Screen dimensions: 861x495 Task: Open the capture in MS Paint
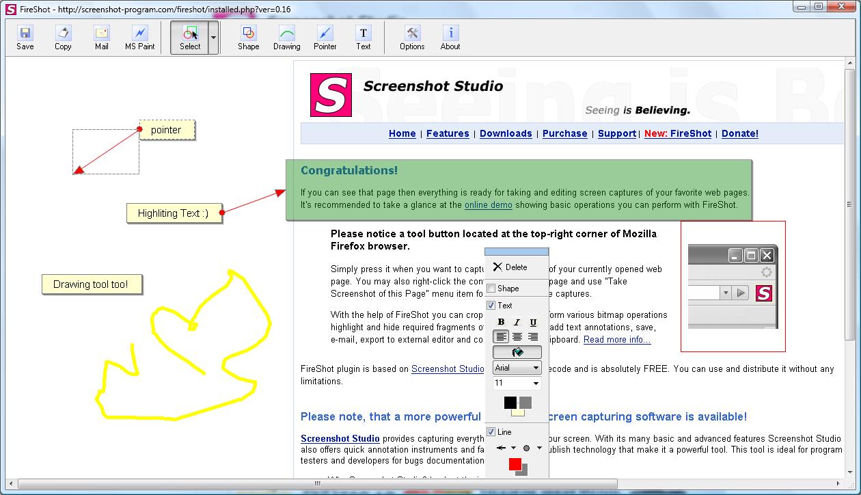(139, 38)
